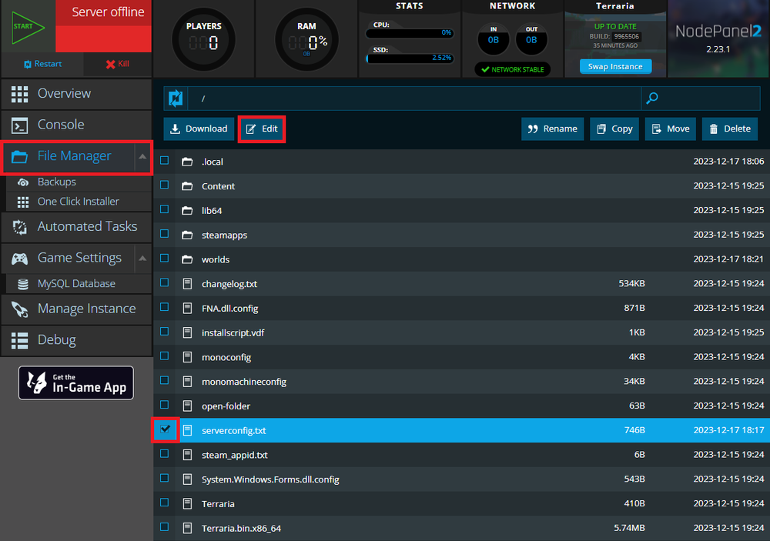Image resolution: width=770 pixels, height=541 pixels.
Task: Click the magnifier search icon in path bar
Action: (652, 99)
